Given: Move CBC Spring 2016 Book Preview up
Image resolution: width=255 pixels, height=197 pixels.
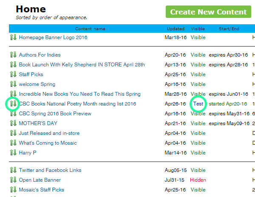Looking at the screenshot, I should point(11,114).
